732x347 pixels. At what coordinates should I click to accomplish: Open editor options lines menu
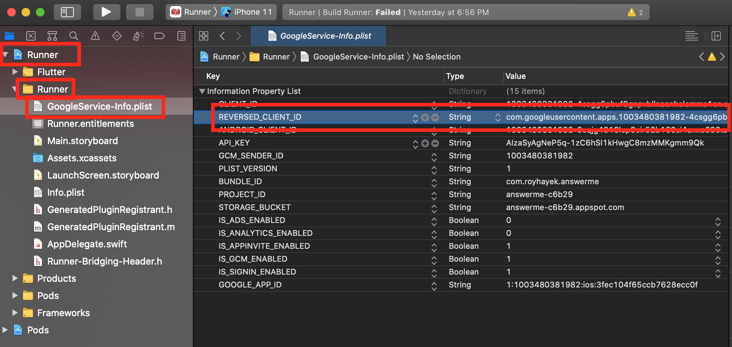(691, 36)
